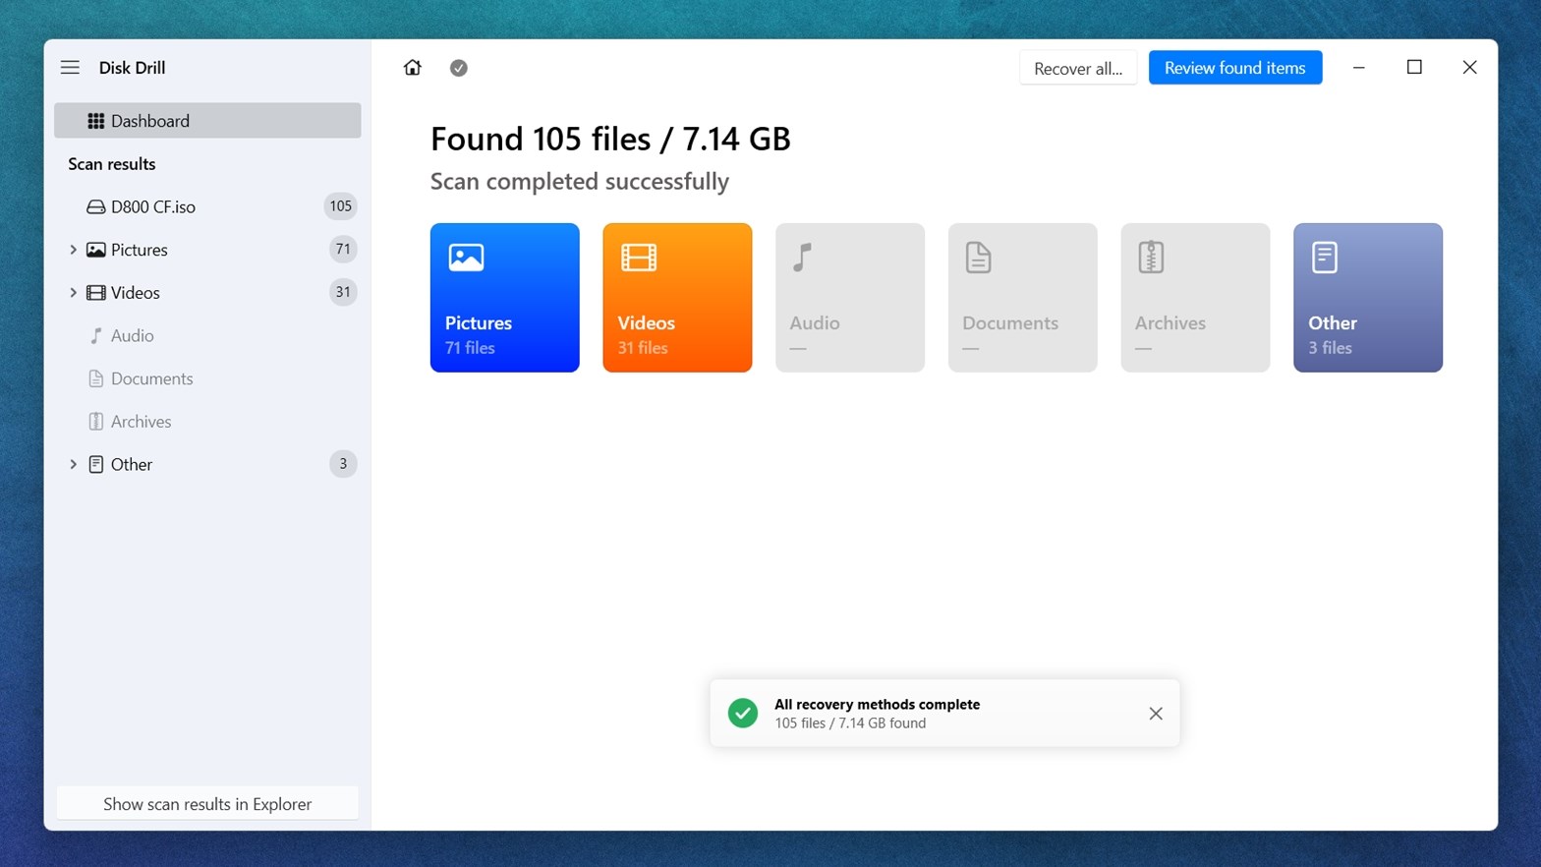Click the 105 count badge for D800 CF.iso

pos(340,206)
